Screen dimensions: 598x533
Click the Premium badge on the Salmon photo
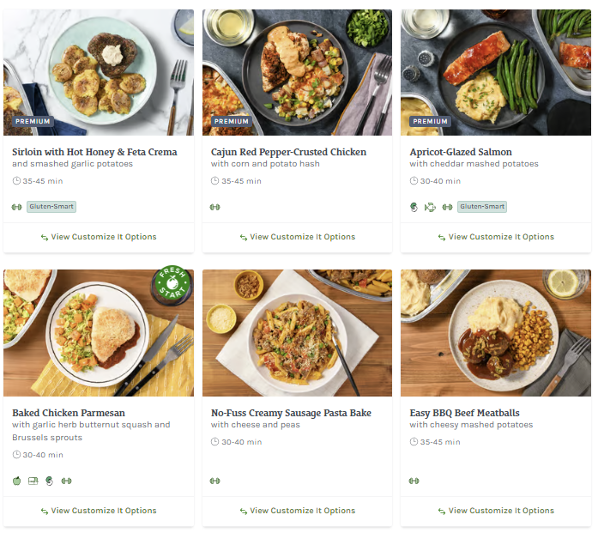click(430, 122)
